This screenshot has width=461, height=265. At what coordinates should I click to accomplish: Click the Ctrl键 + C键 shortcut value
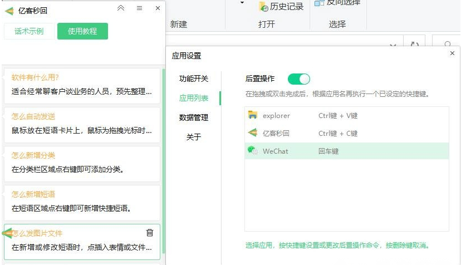click(x=338, y=133)
